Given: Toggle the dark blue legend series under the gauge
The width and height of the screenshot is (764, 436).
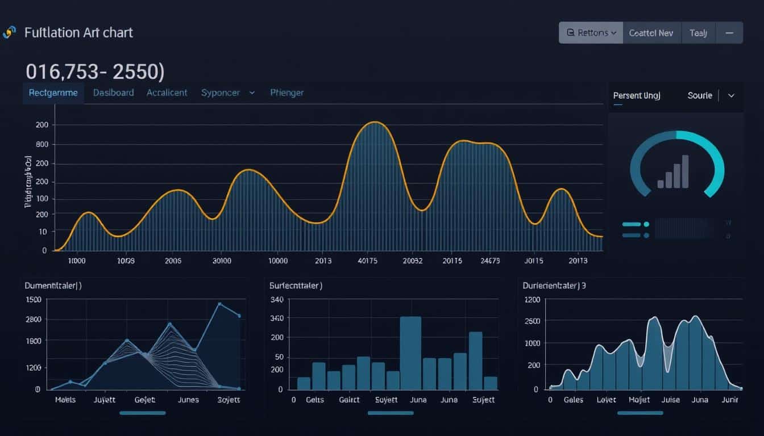Looking at the screenshot, I should [x=636, y=235].
